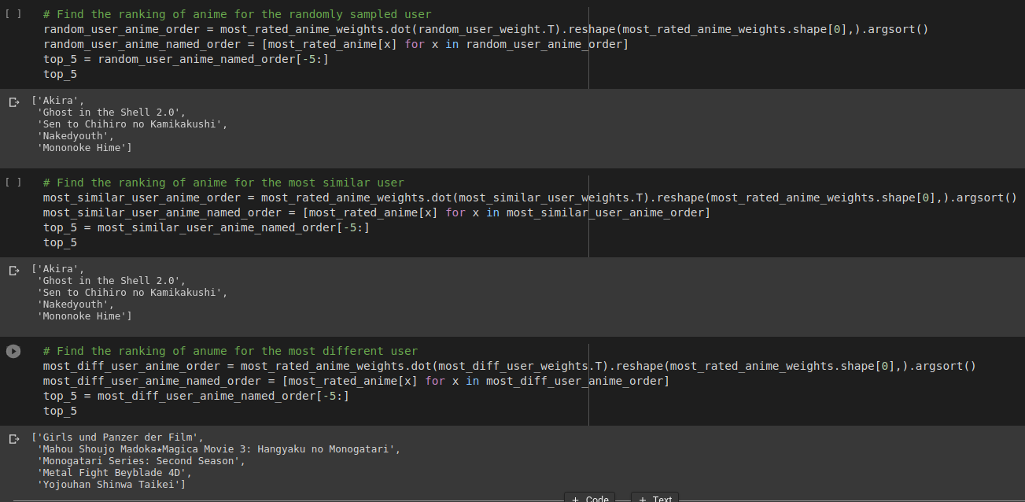
Task: Click the most similar user cell's execution bracket
Action: (x=13, y=183)
